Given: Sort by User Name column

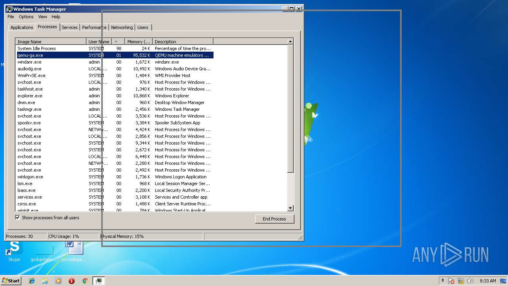Looking at the screenshot, I should coord(99,41).
